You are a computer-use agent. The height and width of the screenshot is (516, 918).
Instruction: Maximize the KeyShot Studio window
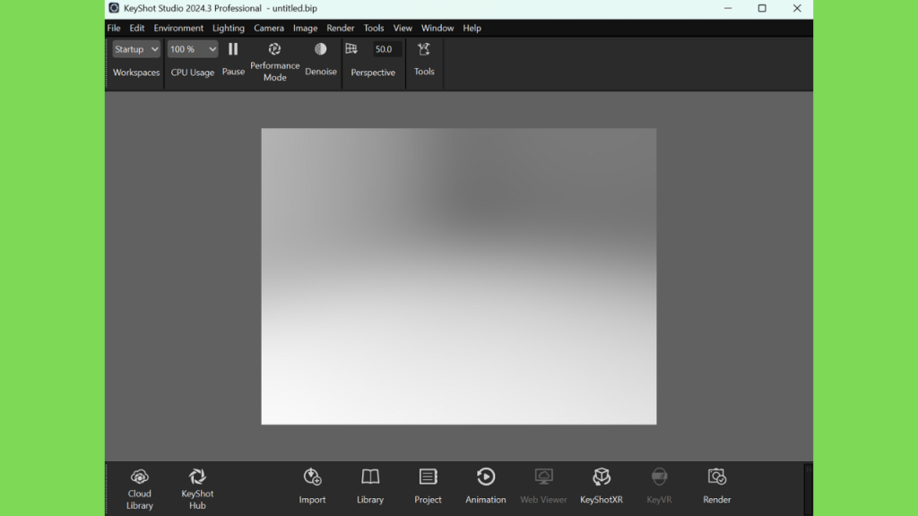pyautogui.click(x=762, y=8)
